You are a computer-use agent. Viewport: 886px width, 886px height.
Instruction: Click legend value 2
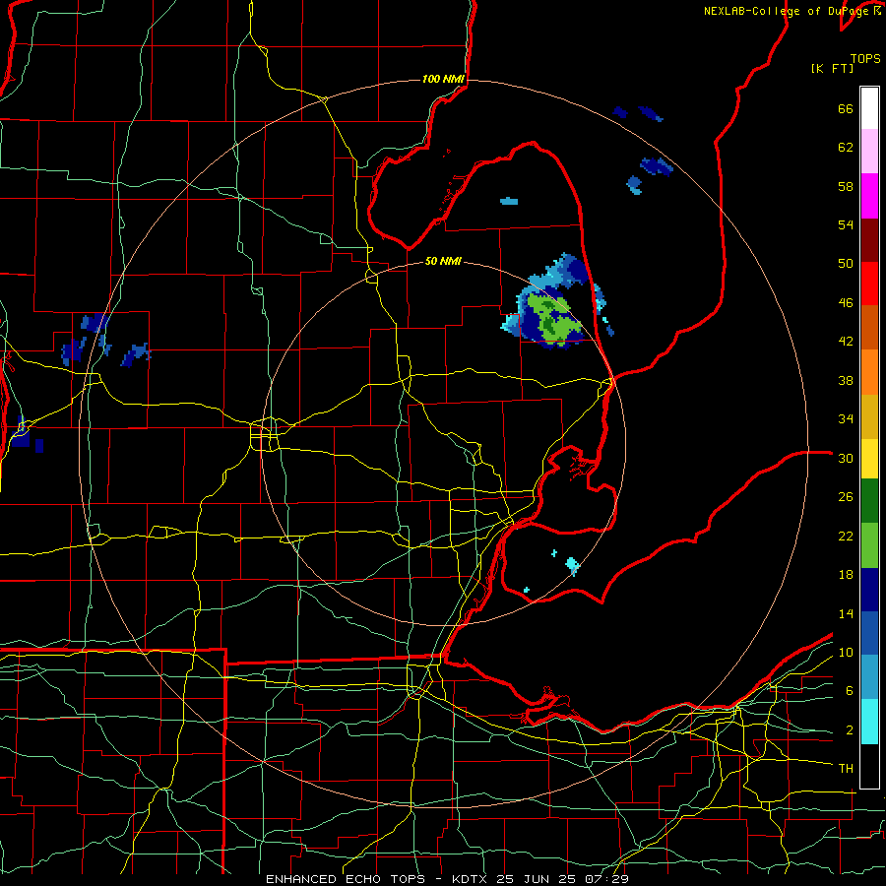(x=849, y=730)
